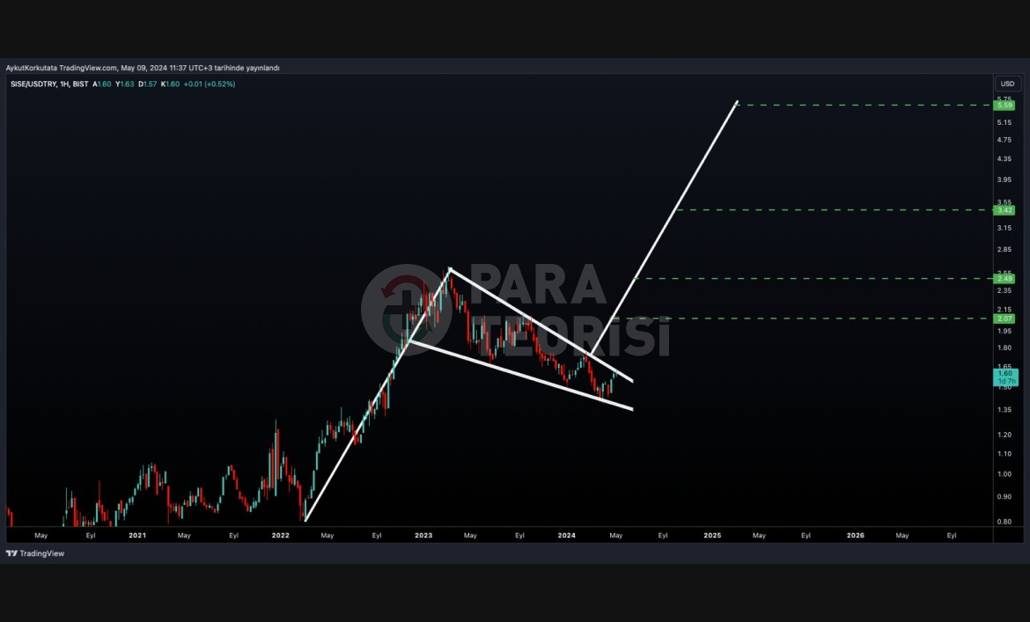Image resolution: width=1030 pixels, height=622 pixels.
Task: Click the 1.80 price axis tick
Action: click(1004, 348)
